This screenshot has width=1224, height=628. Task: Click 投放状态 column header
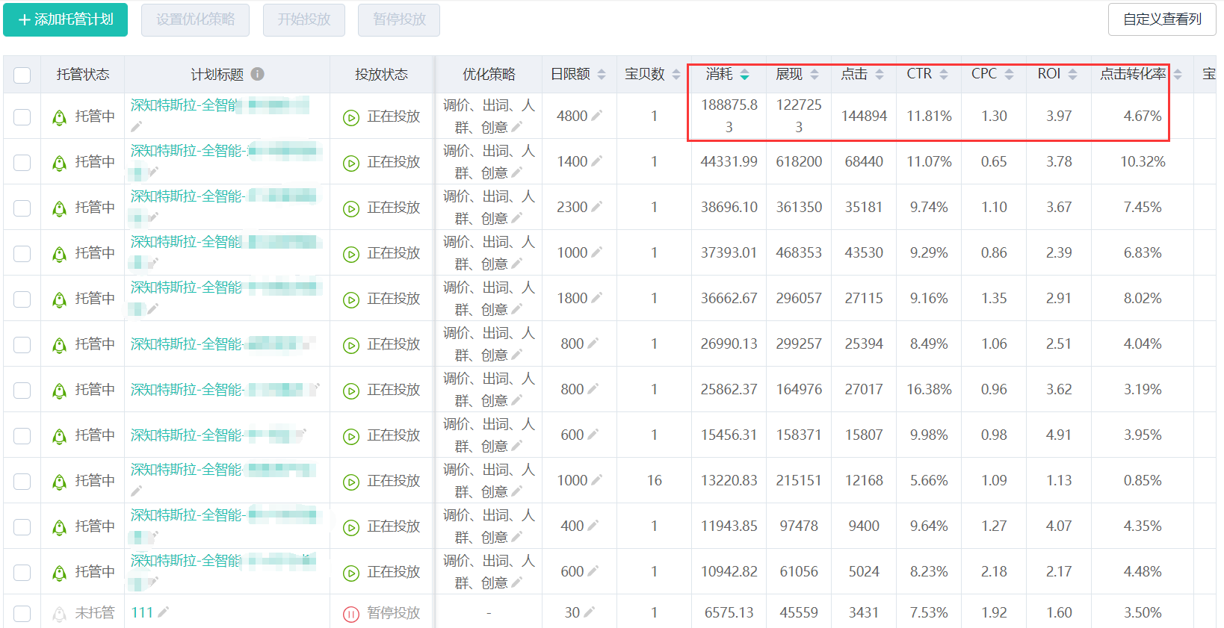pos(381,74)
